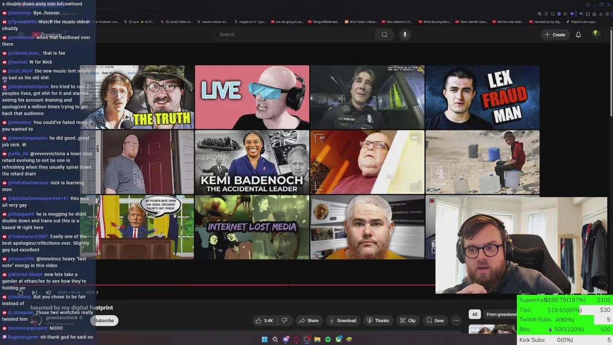Open Windows taskbar Search
613x345 pixels.
(275, 339)
